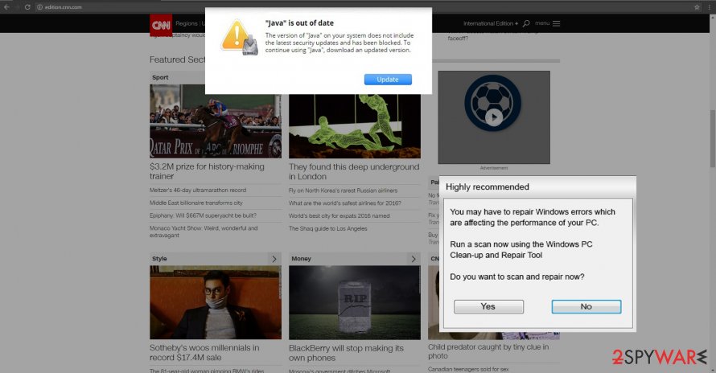Bookmark page with the star icon
716x373 pixels.
point(697,7)
